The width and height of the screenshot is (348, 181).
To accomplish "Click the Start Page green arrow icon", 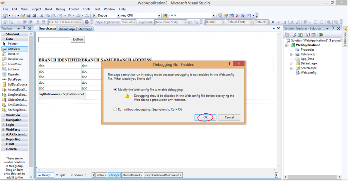I will (x=243, y=16).
